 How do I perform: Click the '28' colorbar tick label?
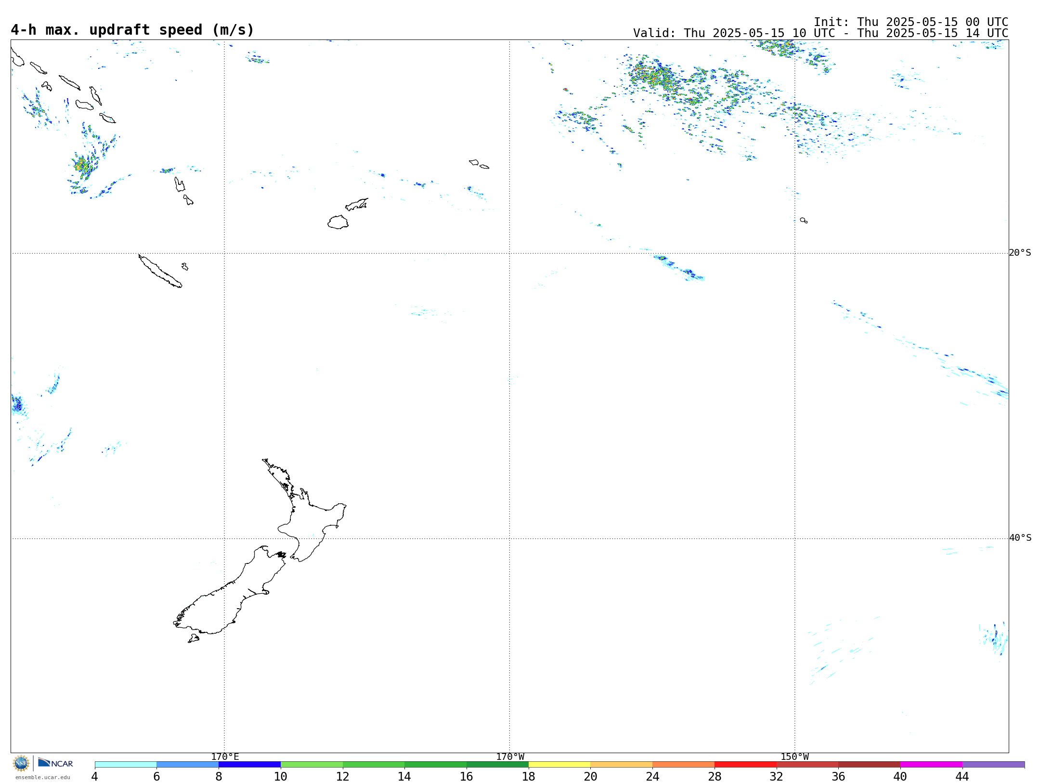tap(715, 776)
